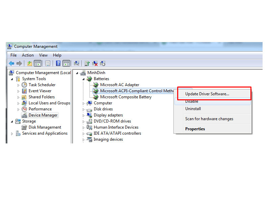Viewport: 270px width, 202px height.
Task: Choose Properties in the context menu
Action: (213, 129)
